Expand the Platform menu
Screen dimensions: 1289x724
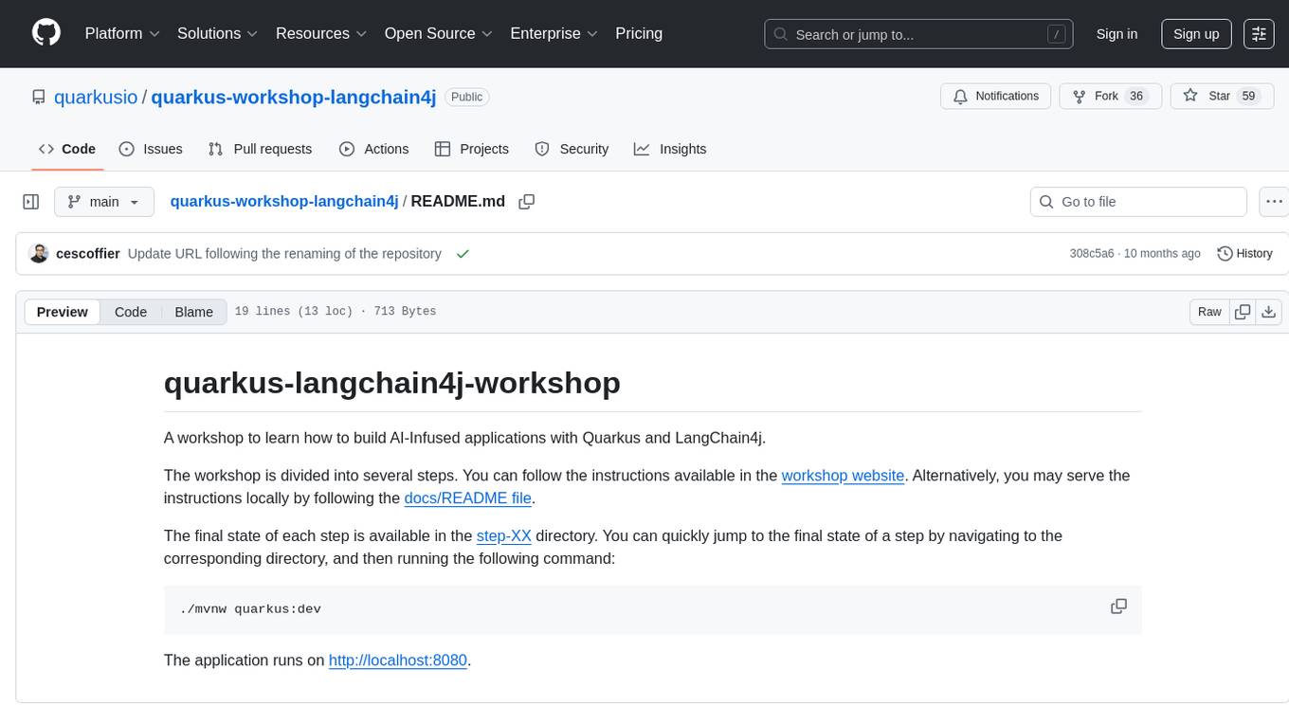[x=122, y=33]
